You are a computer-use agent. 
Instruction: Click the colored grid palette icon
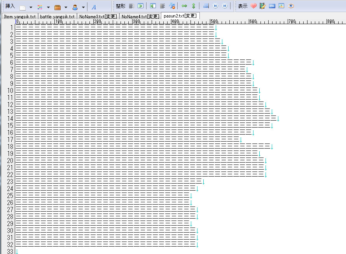tap(40, 7)
